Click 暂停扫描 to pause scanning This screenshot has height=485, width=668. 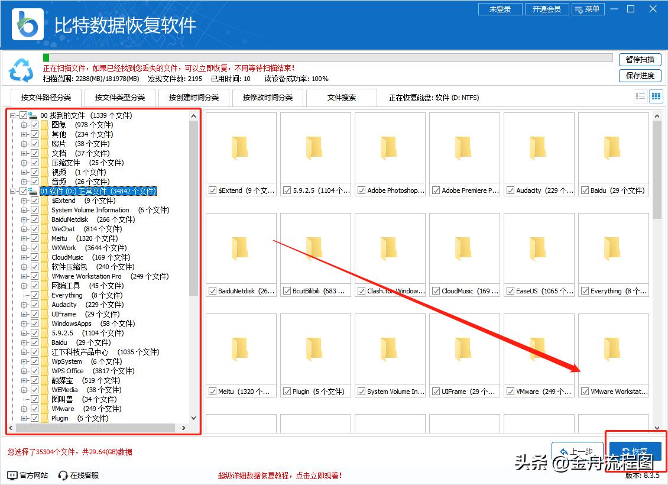pos(640,60)
